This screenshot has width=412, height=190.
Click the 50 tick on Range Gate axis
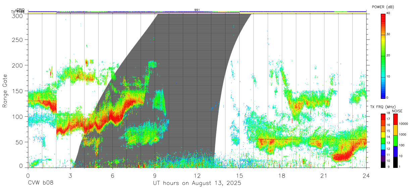click(x=19, y=142)
